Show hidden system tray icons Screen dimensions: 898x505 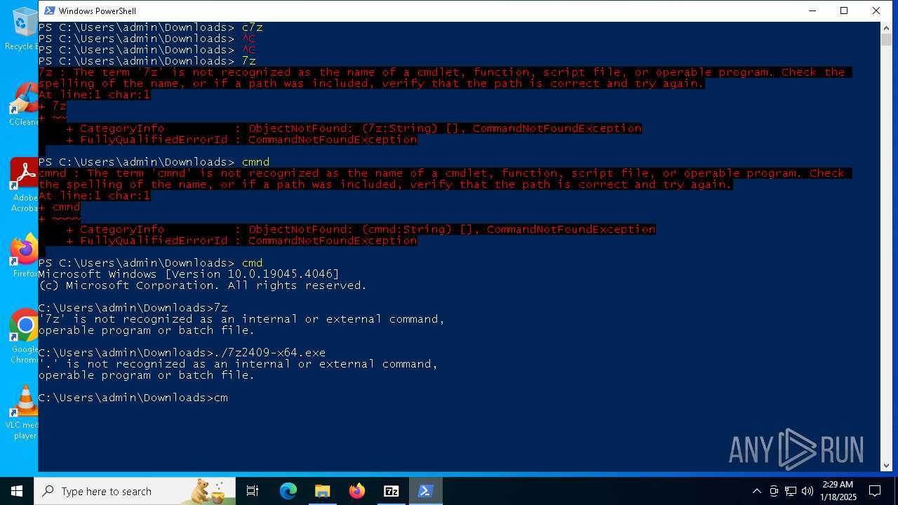click(x=756, y=491)
